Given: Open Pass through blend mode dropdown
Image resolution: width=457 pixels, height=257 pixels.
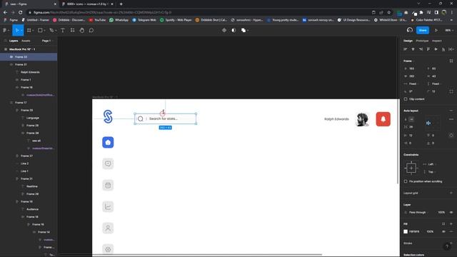Looking at the screenshot, I should tap(417, 213).
